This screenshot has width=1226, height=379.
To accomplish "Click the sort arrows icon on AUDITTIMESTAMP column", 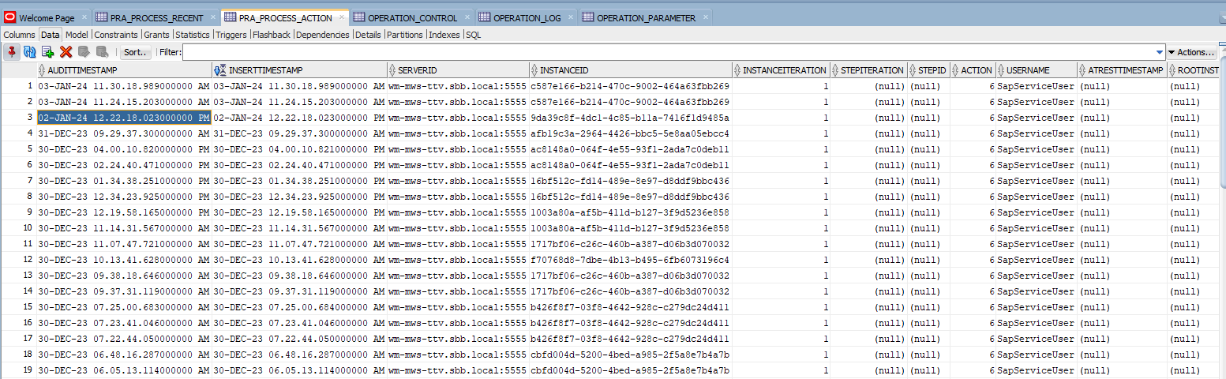I will point(42,70).
